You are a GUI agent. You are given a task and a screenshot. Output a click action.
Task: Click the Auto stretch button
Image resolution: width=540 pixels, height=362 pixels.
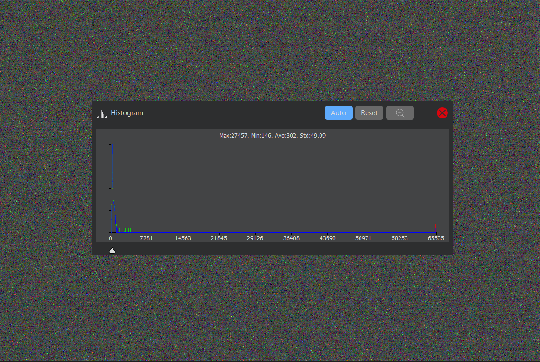(x=338, y=113)
